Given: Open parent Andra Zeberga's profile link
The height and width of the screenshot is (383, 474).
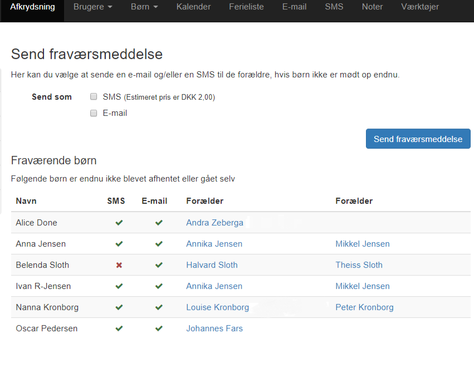Looking at the screenshot, I should pyautogui.click(x=214, y=223).
